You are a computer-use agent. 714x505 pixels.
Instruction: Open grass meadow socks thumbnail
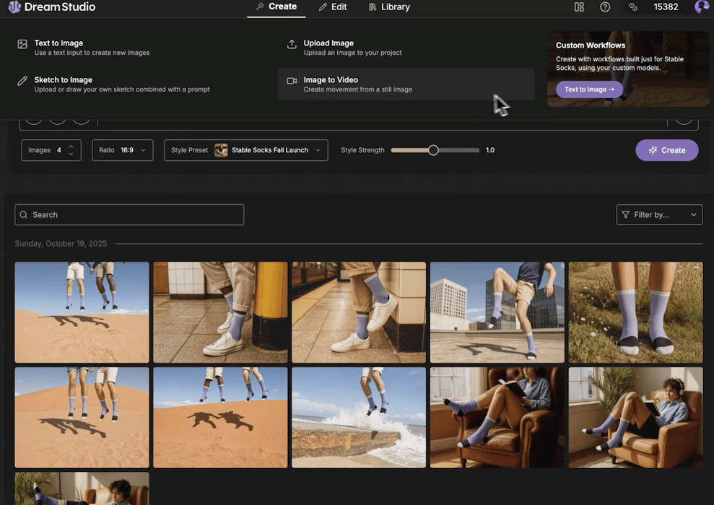click(x=636, y=312)
